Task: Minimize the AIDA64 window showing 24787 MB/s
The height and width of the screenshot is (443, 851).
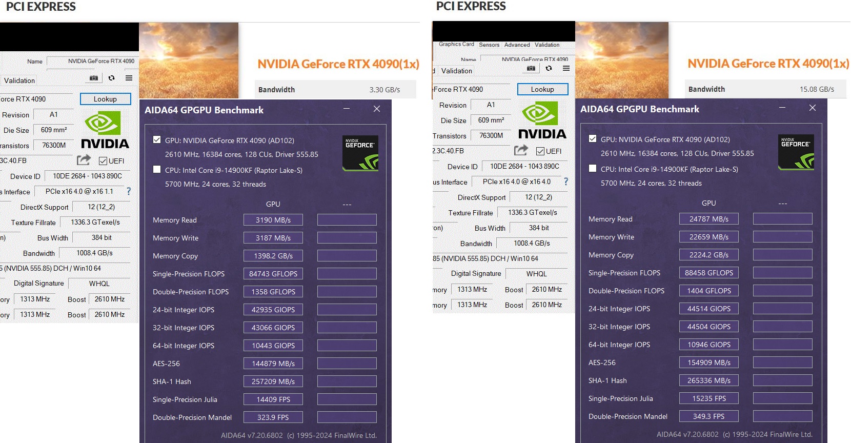Action: (x=782, y=108)
